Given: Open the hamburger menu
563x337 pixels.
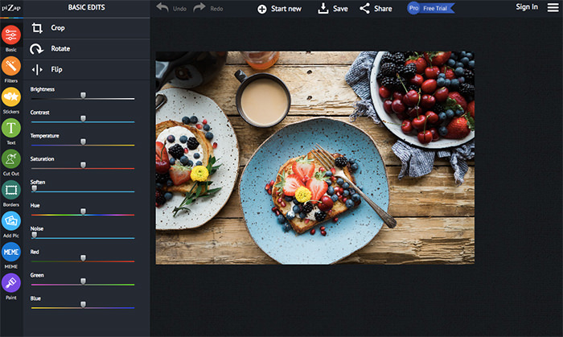Looking at the screenshot, I should (553, 7).
